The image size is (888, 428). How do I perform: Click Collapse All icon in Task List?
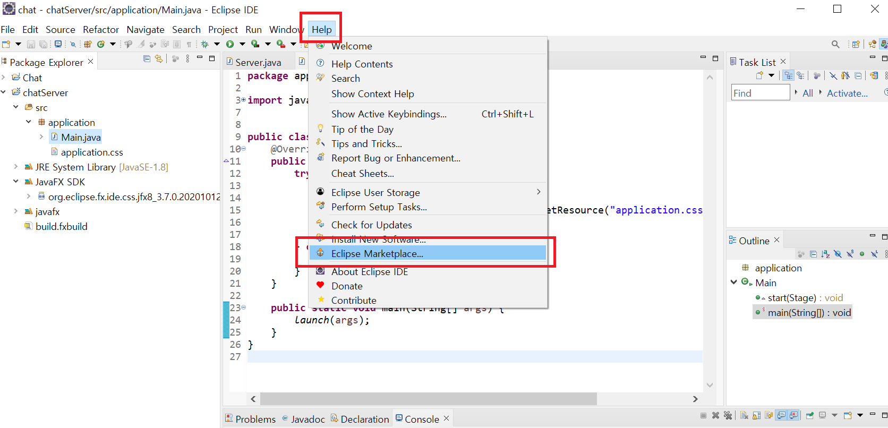coord(858,75)
